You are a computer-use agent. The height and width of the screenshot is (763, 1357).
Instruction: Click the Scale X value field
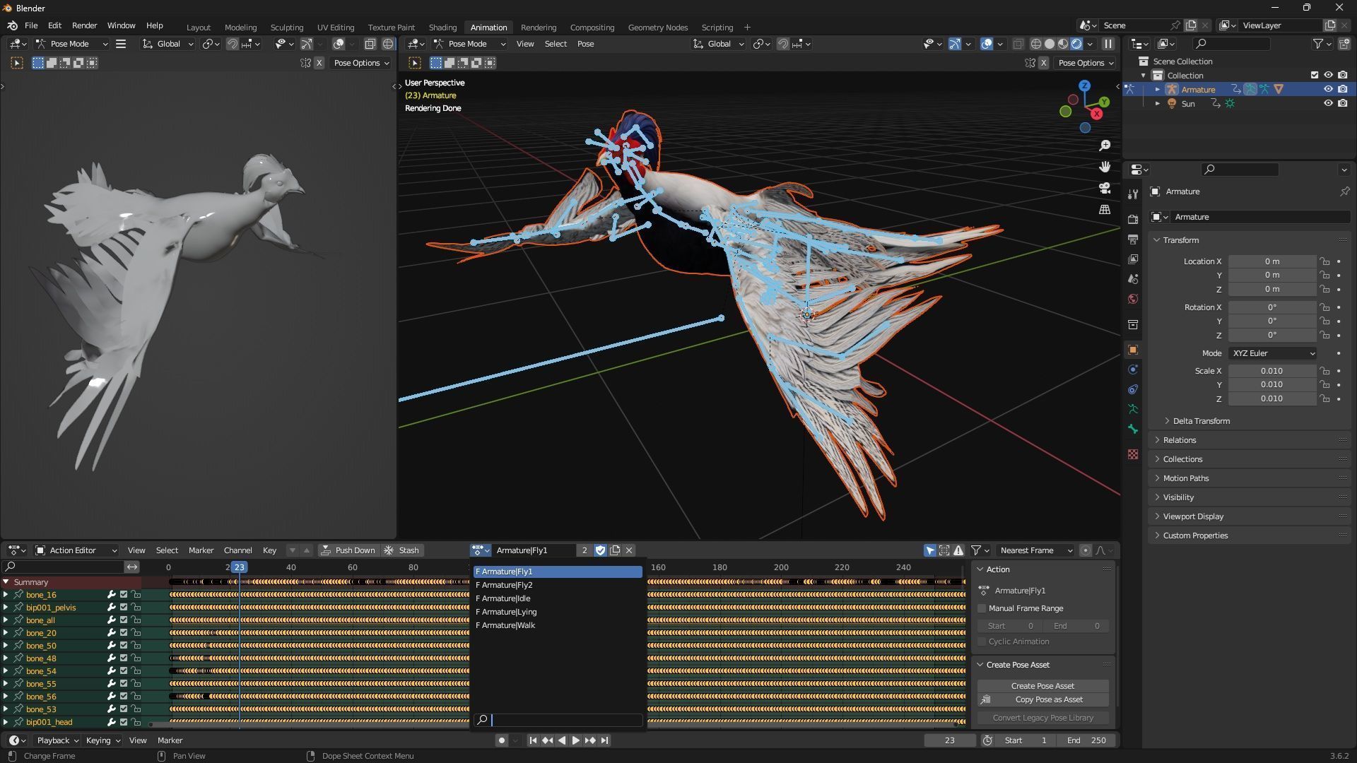click(1271, 371)
